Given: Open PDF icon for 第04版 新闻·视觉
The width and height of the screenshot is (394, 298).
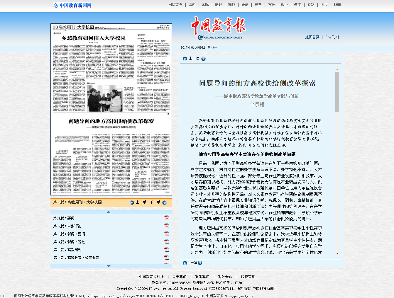Looking at the screenshot, I should click(166, 242).
